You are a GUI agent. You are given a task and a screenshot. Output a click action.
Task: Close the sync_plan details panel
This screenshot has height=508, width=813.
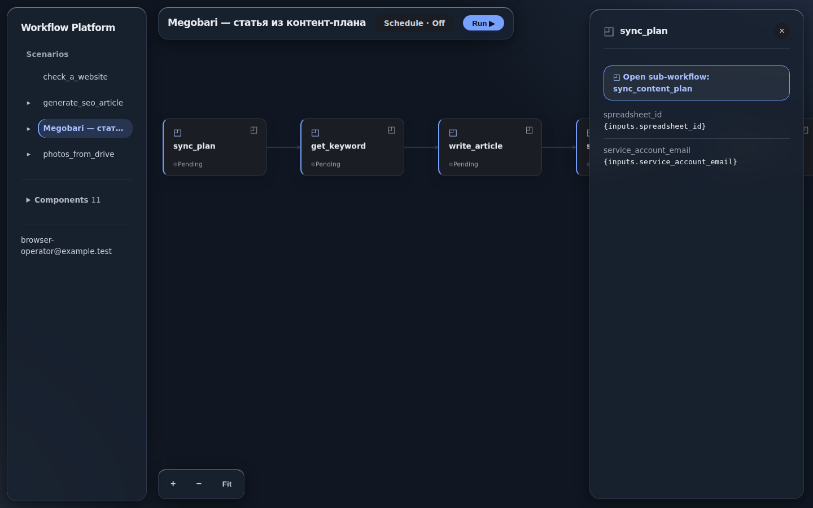[782, 31]
